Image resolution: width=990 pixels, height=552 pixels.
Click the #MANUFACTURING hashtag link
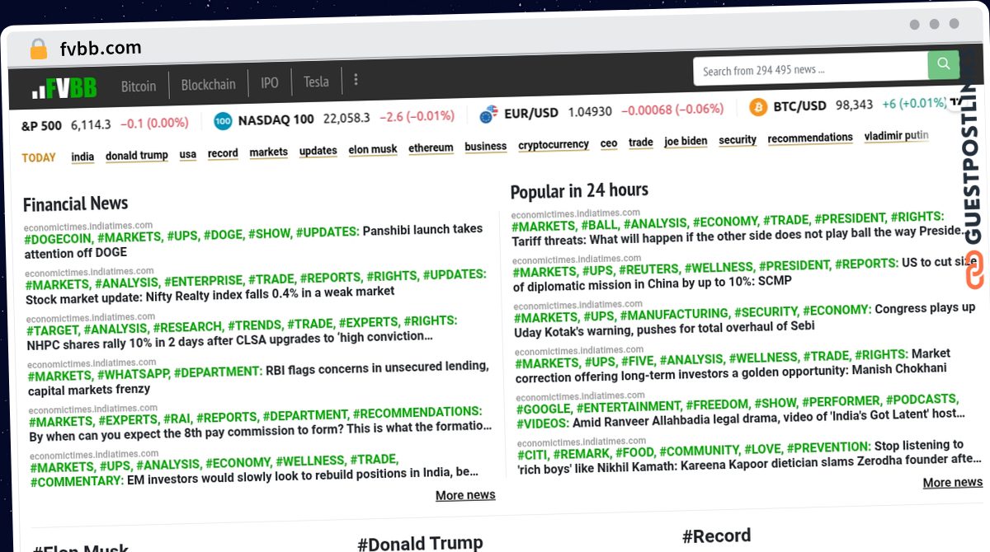(x=675, y=314)
